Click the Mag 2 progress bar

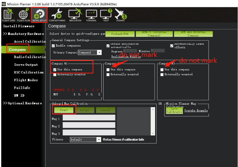click(89, 125)
